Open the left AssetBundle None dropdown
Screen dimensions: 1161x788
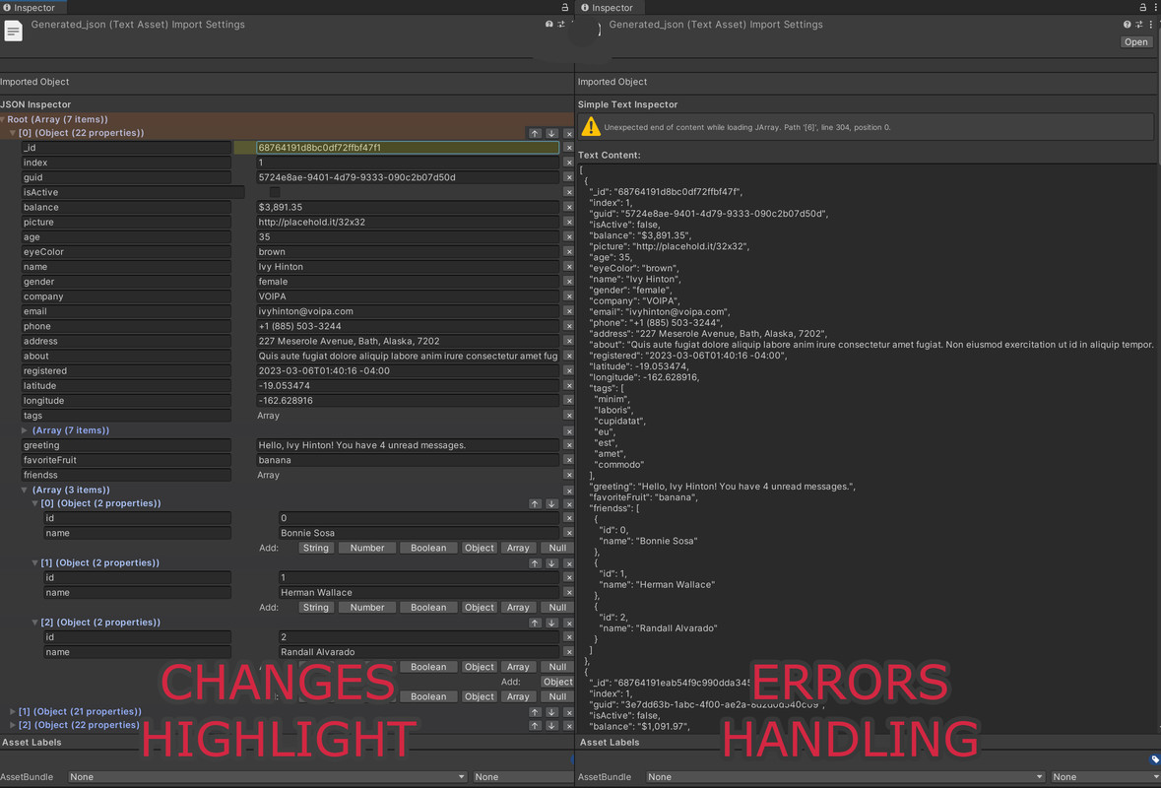pos(267,777)
